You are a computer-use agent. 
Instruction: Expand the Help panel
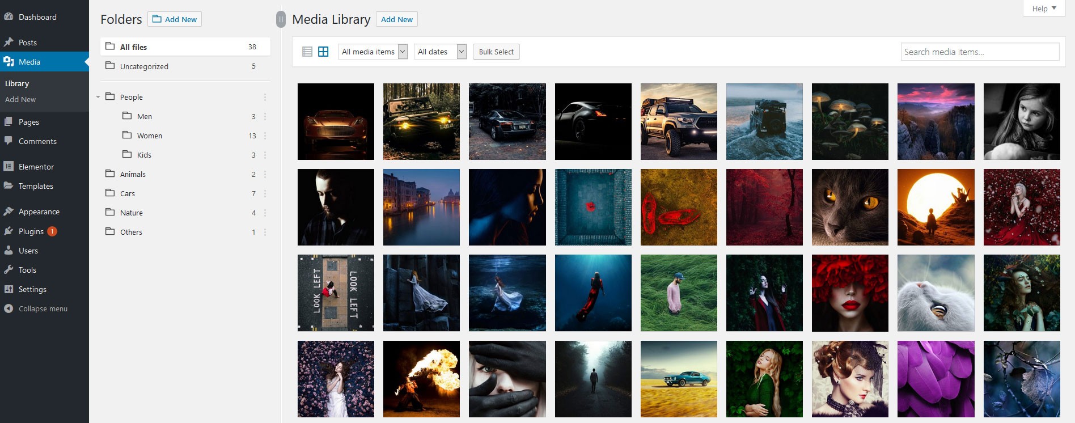click(x=1044, y=9)
